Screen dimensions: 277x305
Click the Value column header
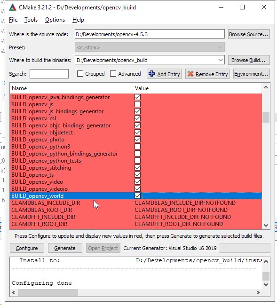[198, 88]
